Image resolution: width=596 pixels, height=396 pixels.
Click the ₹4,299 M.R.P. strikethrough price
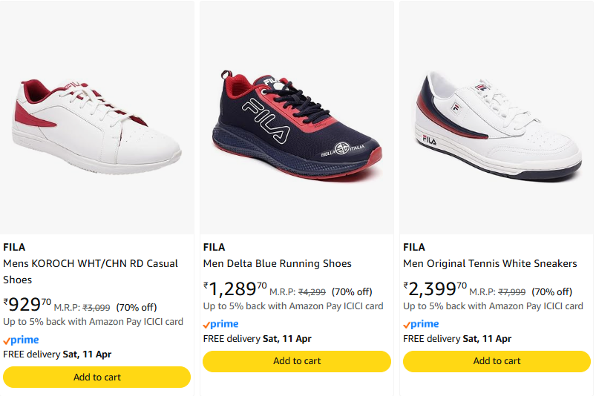click(312, 292)
